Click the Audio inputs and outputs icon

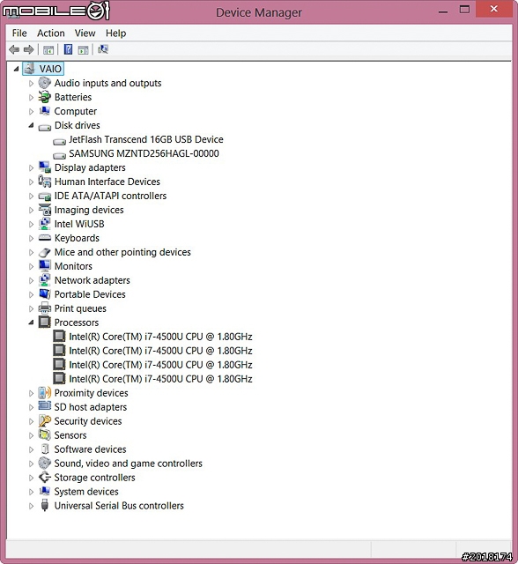coord(45,83)
